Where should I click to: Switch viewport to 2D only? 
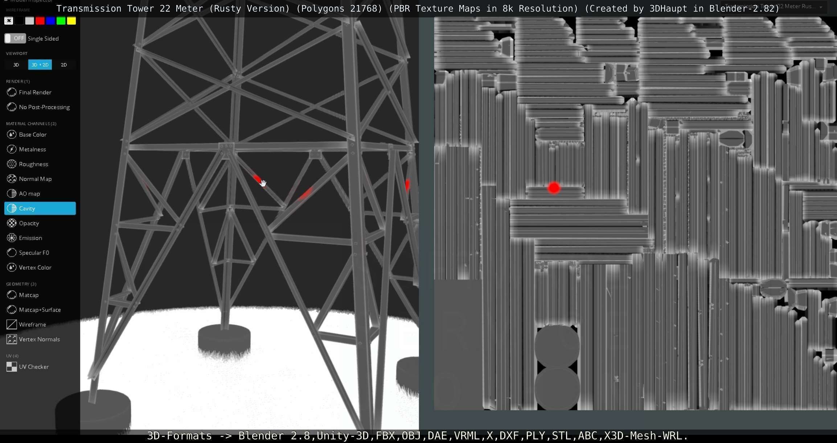(x=64, y=65)
